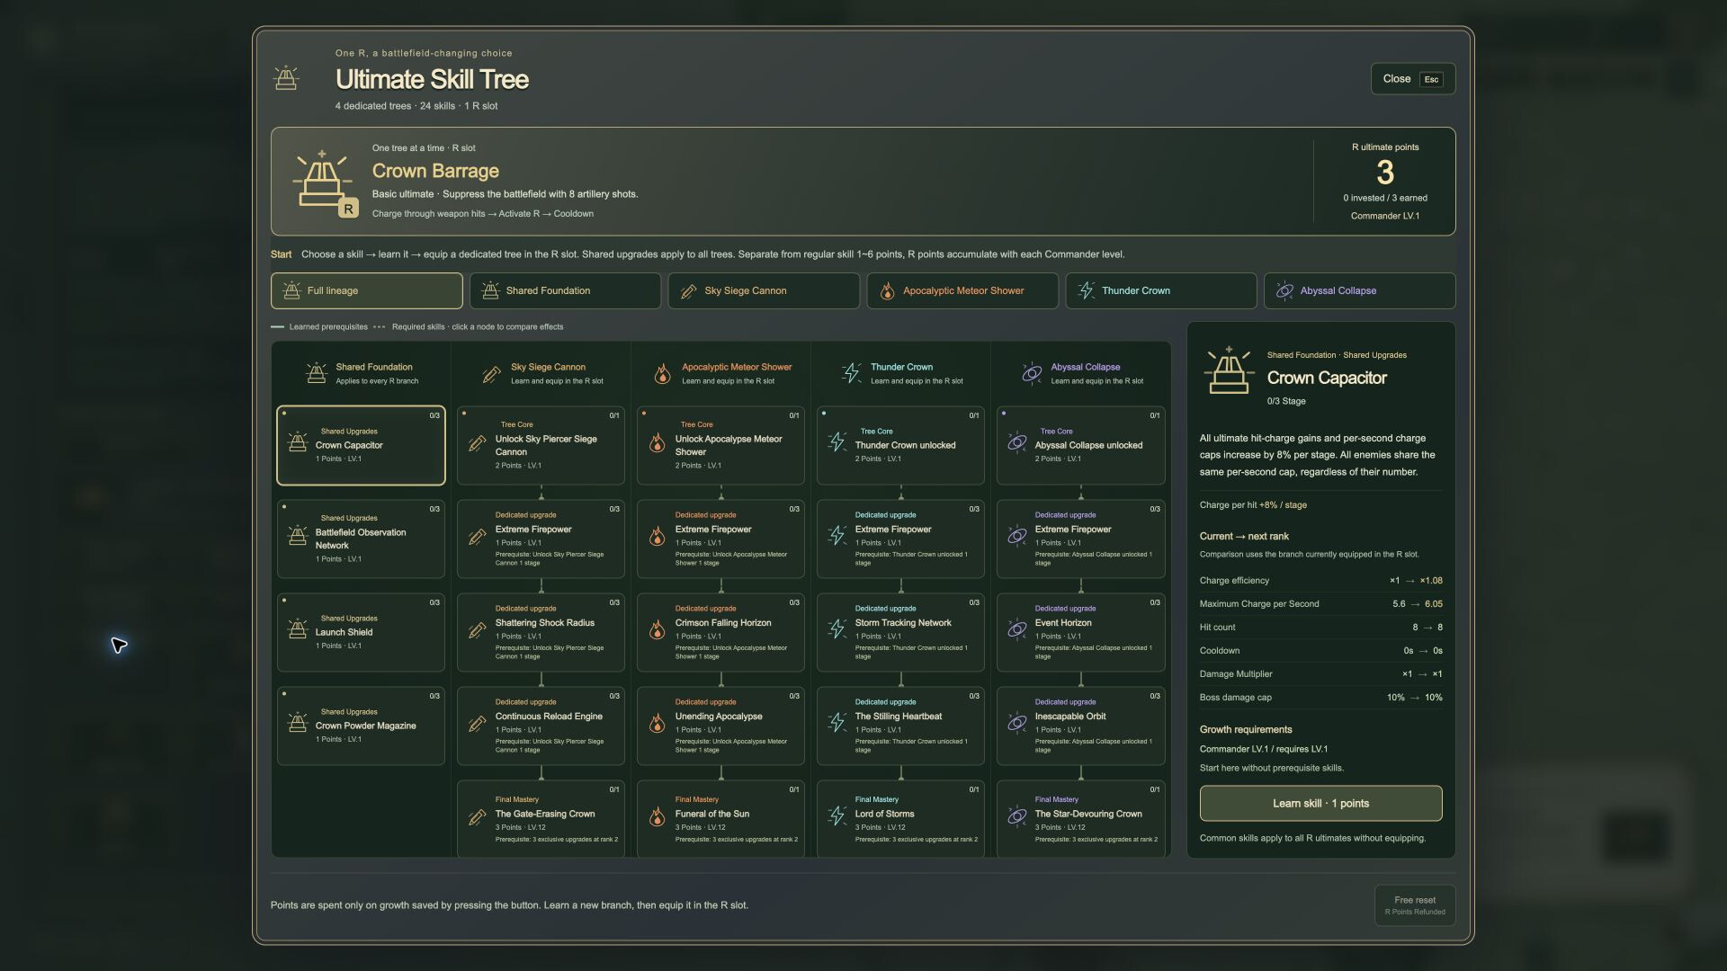Click the Battlefield Observation Network node icon
The height and width of the screenshot is (971, 1727).
click(298, 535)
